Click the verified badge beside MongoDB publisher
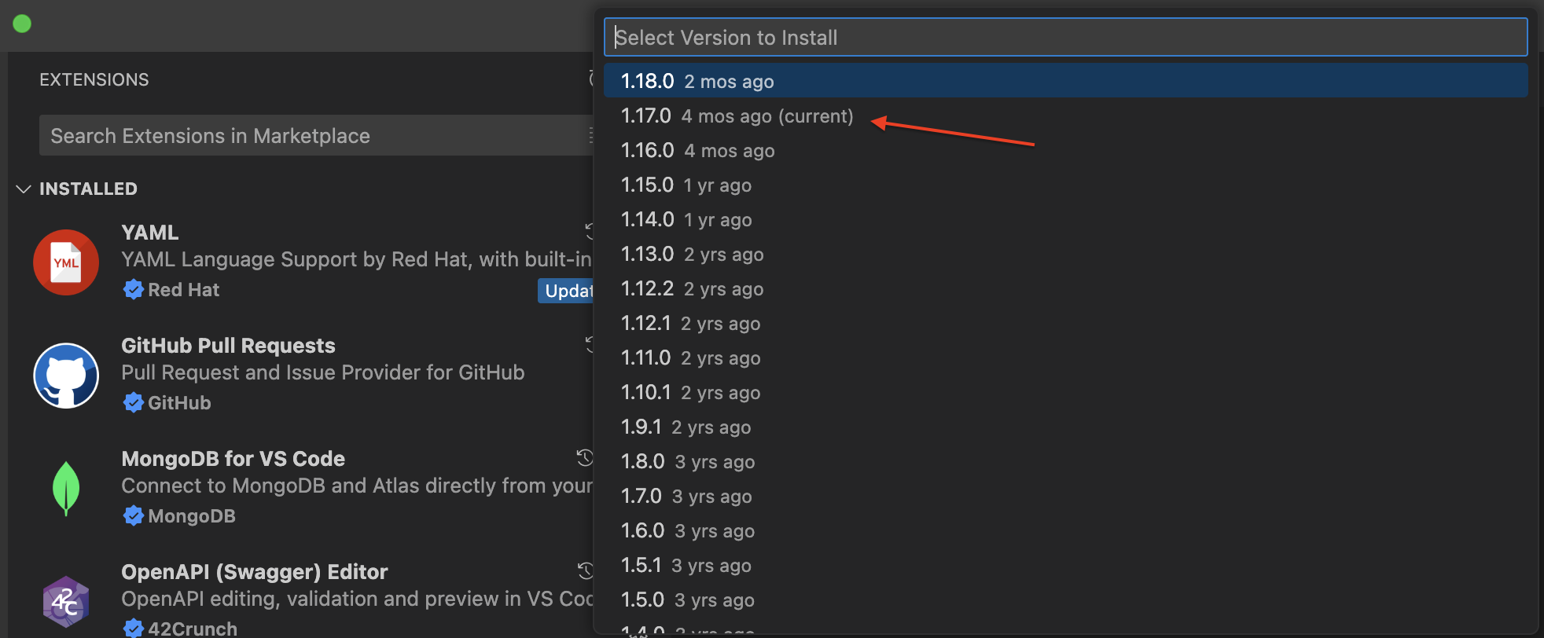 point(134,515)
